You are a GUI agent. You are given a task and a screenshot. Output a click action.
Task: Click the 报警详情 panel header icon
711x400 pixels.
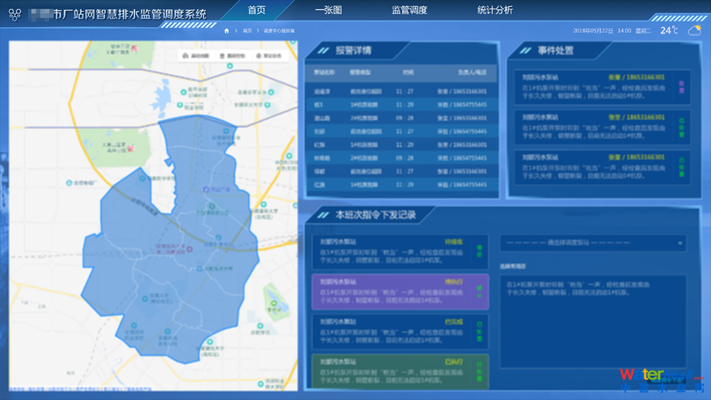pos(323,50)
